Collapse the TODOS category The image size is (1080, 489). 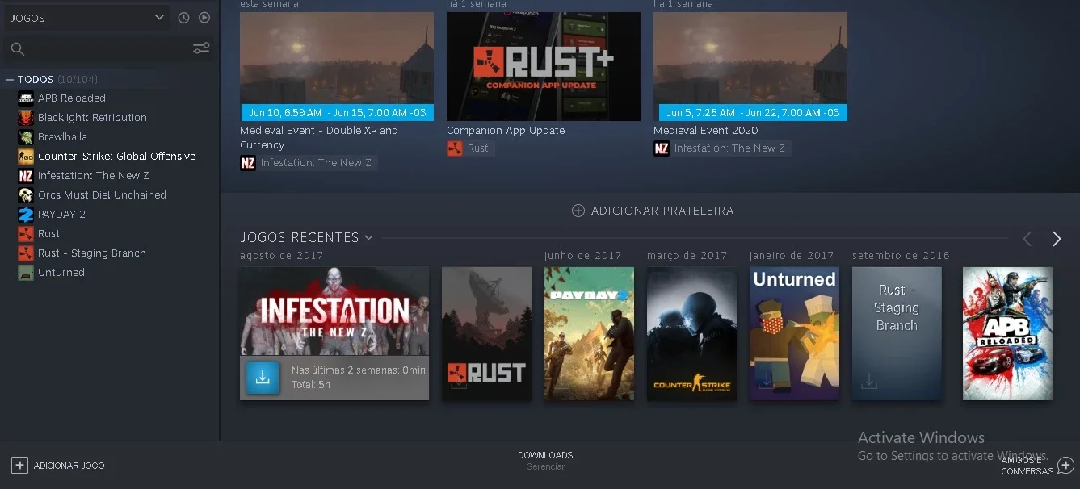point(10,80)
